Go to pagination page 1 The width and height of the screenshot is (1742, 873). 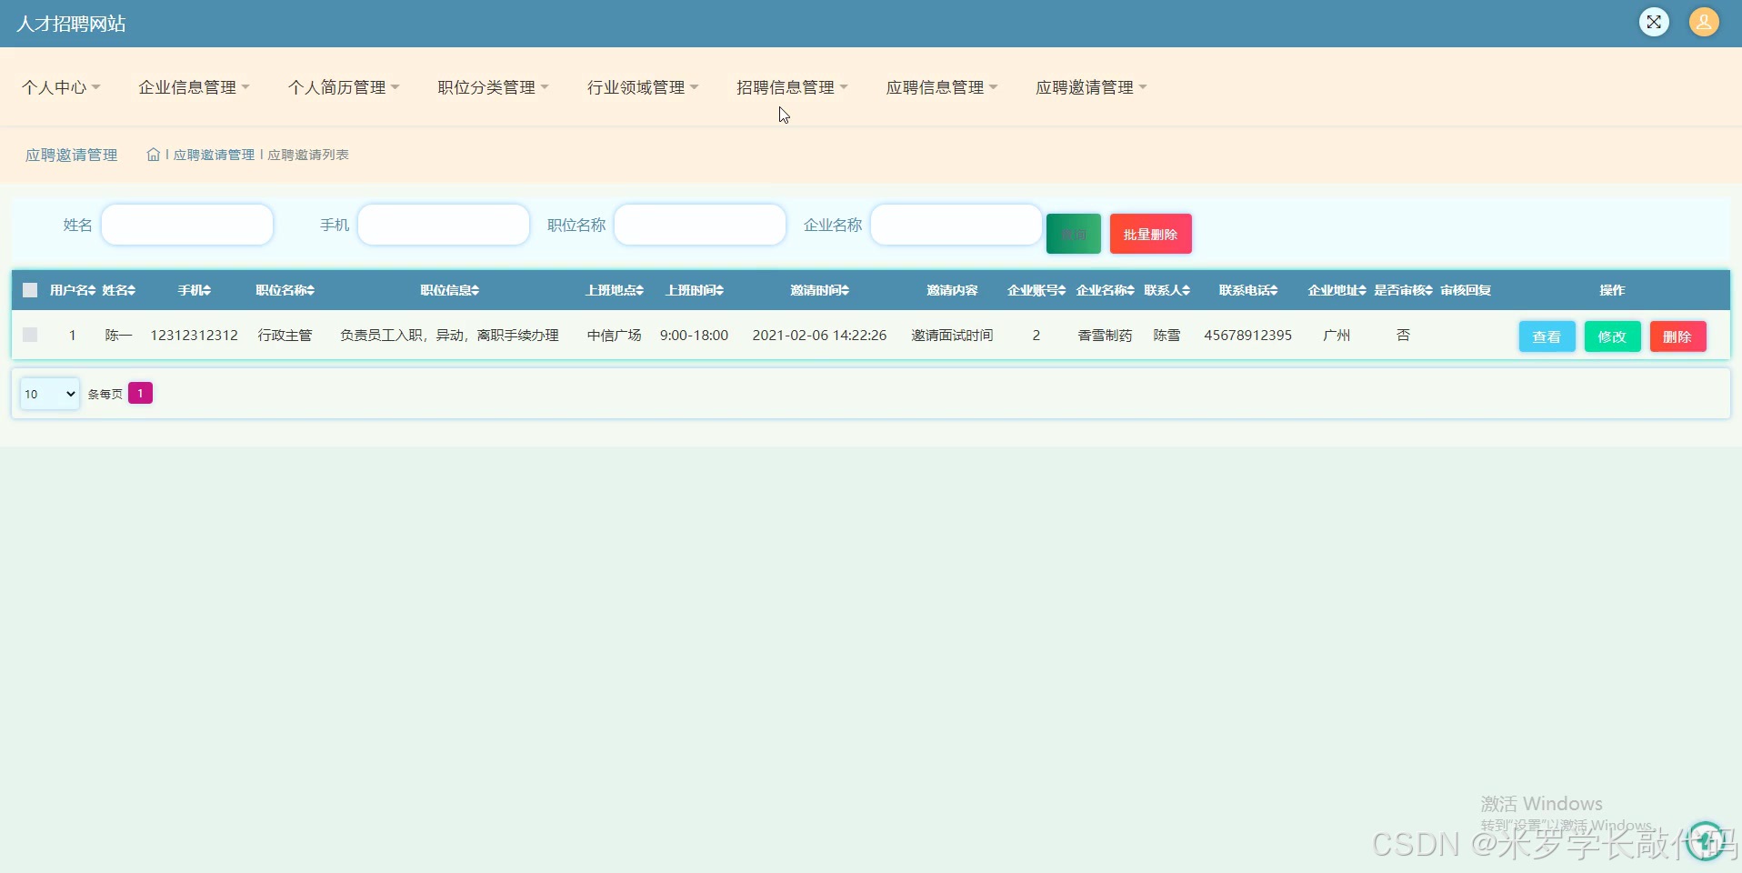[x=140, y=393]
